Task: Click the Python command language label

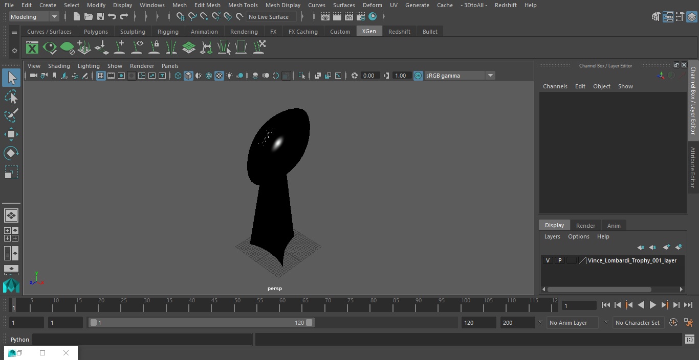Action: click(20, 340)
